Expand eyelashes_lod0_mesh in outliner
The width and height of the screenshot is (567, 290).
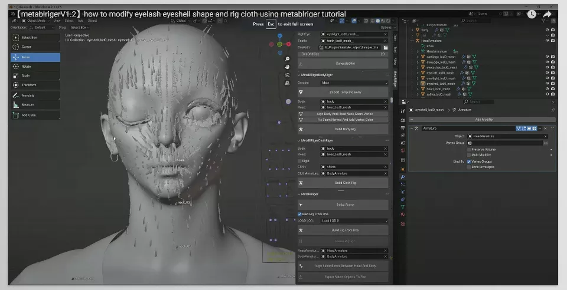pyautogui.click(x=418, y=67)
